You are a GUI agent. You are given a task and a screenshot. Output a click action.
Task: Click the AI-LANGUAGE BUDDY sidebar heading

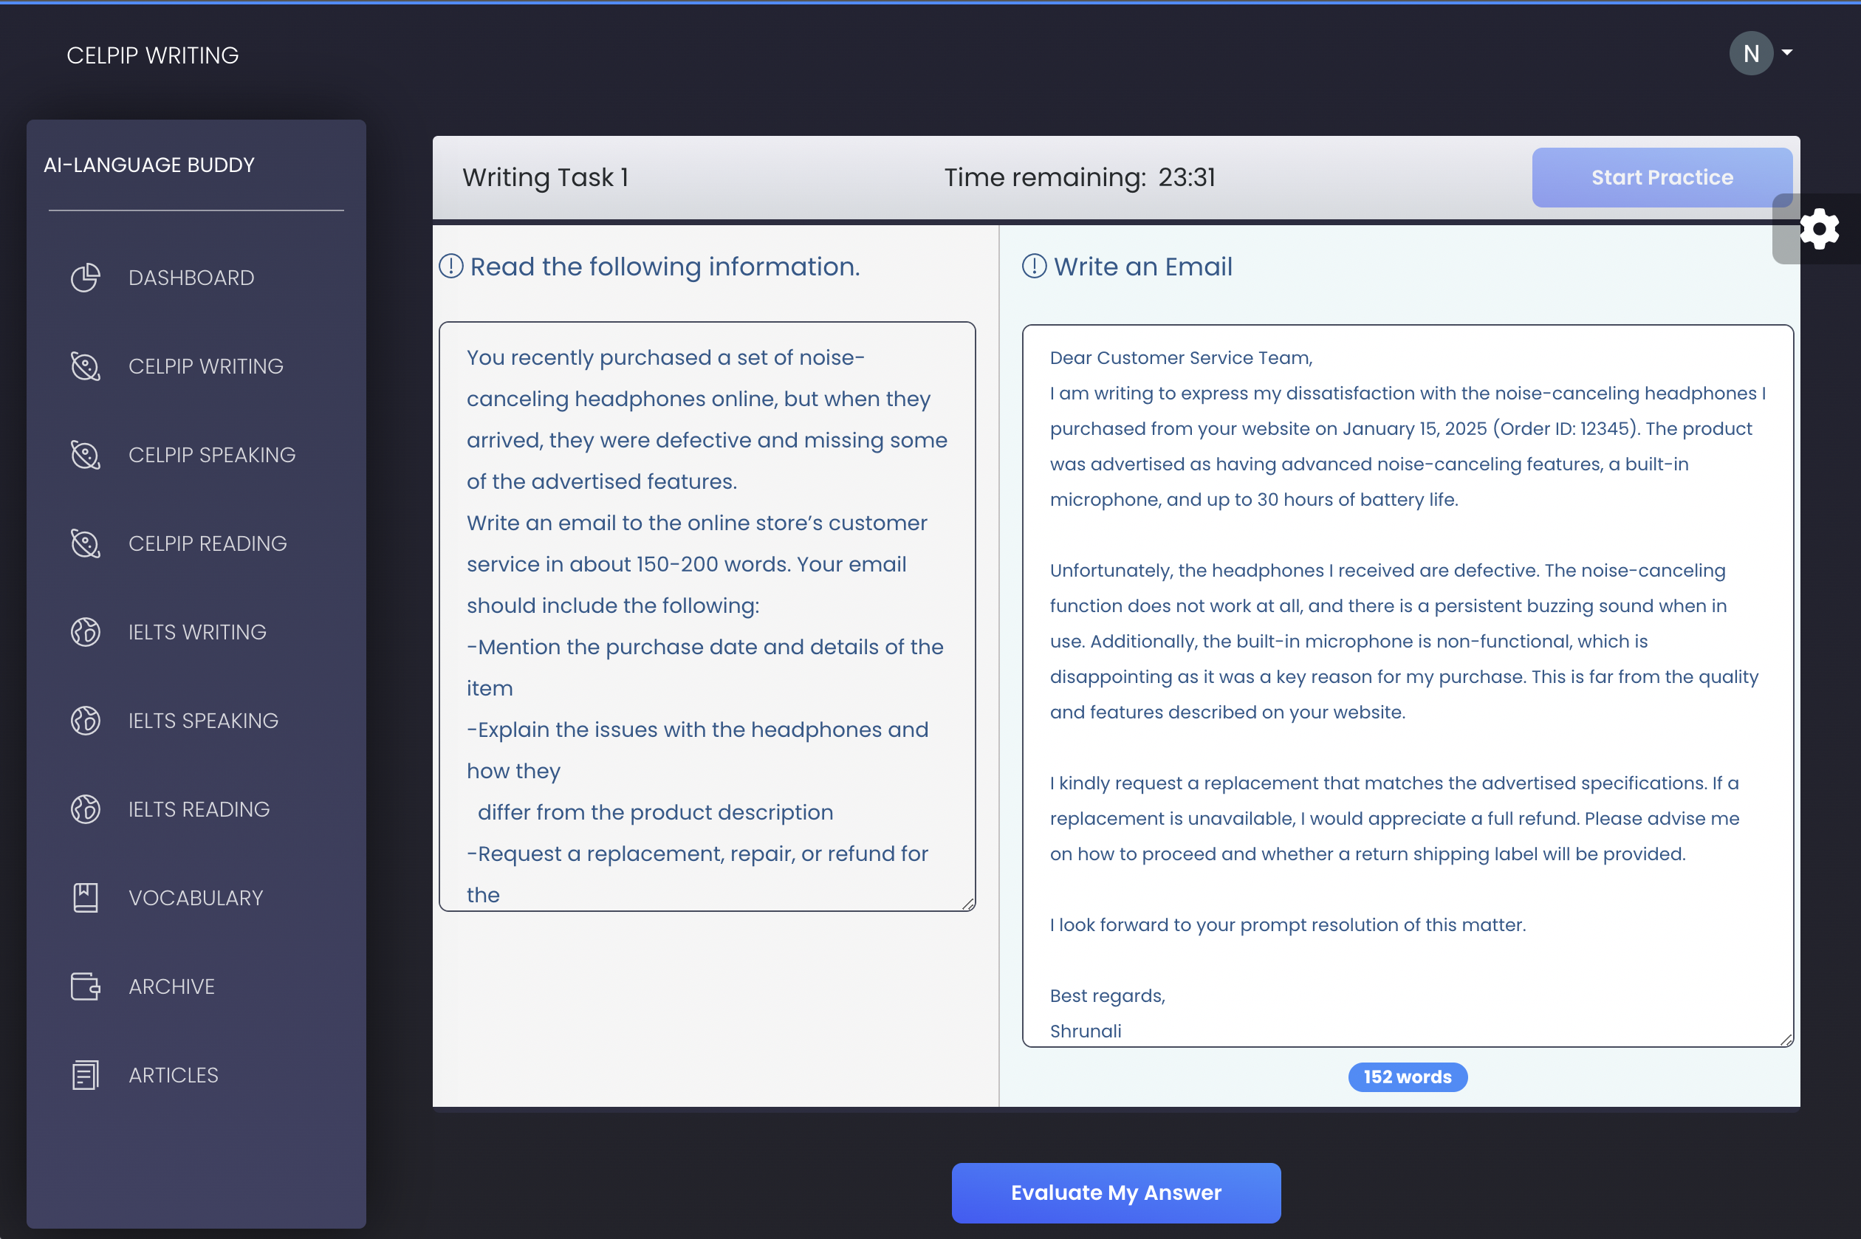coord(149,165)
